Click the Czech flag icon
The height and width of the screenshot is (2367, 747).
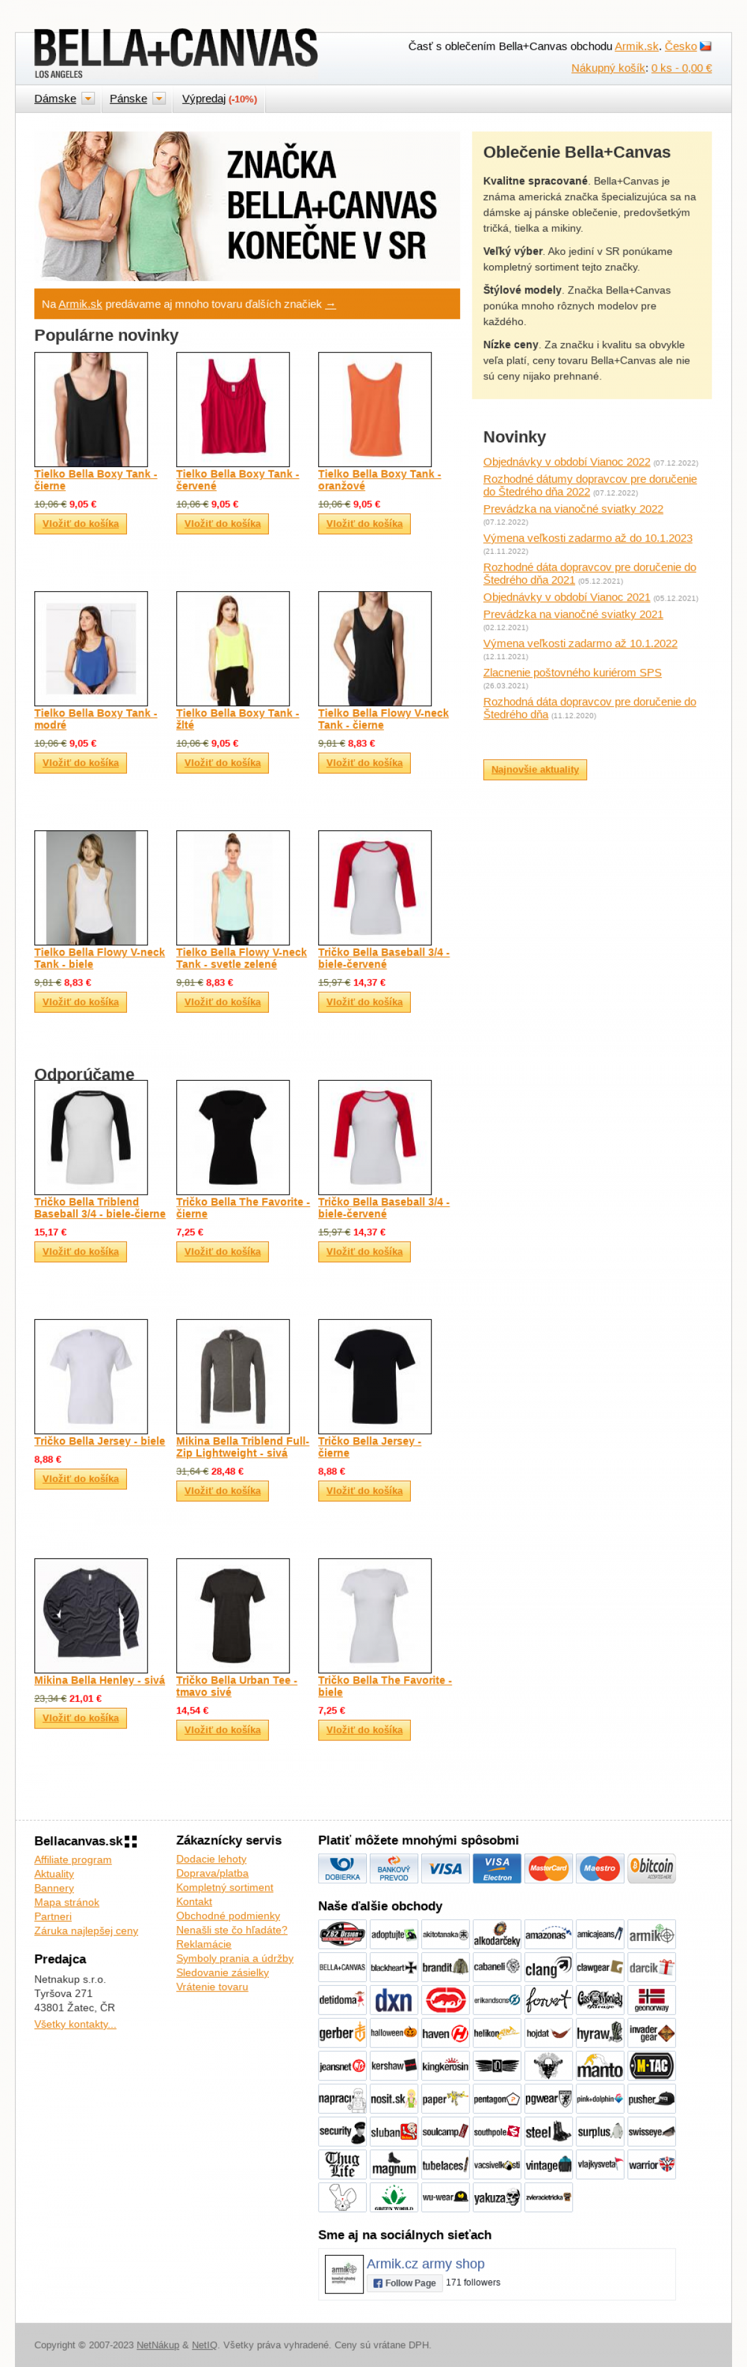pos(706,46)
